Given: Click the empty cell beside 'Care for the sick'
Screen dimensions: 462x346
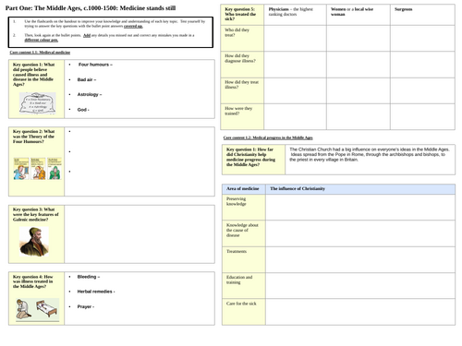Looking at the screenshot, I should [360, 312].
